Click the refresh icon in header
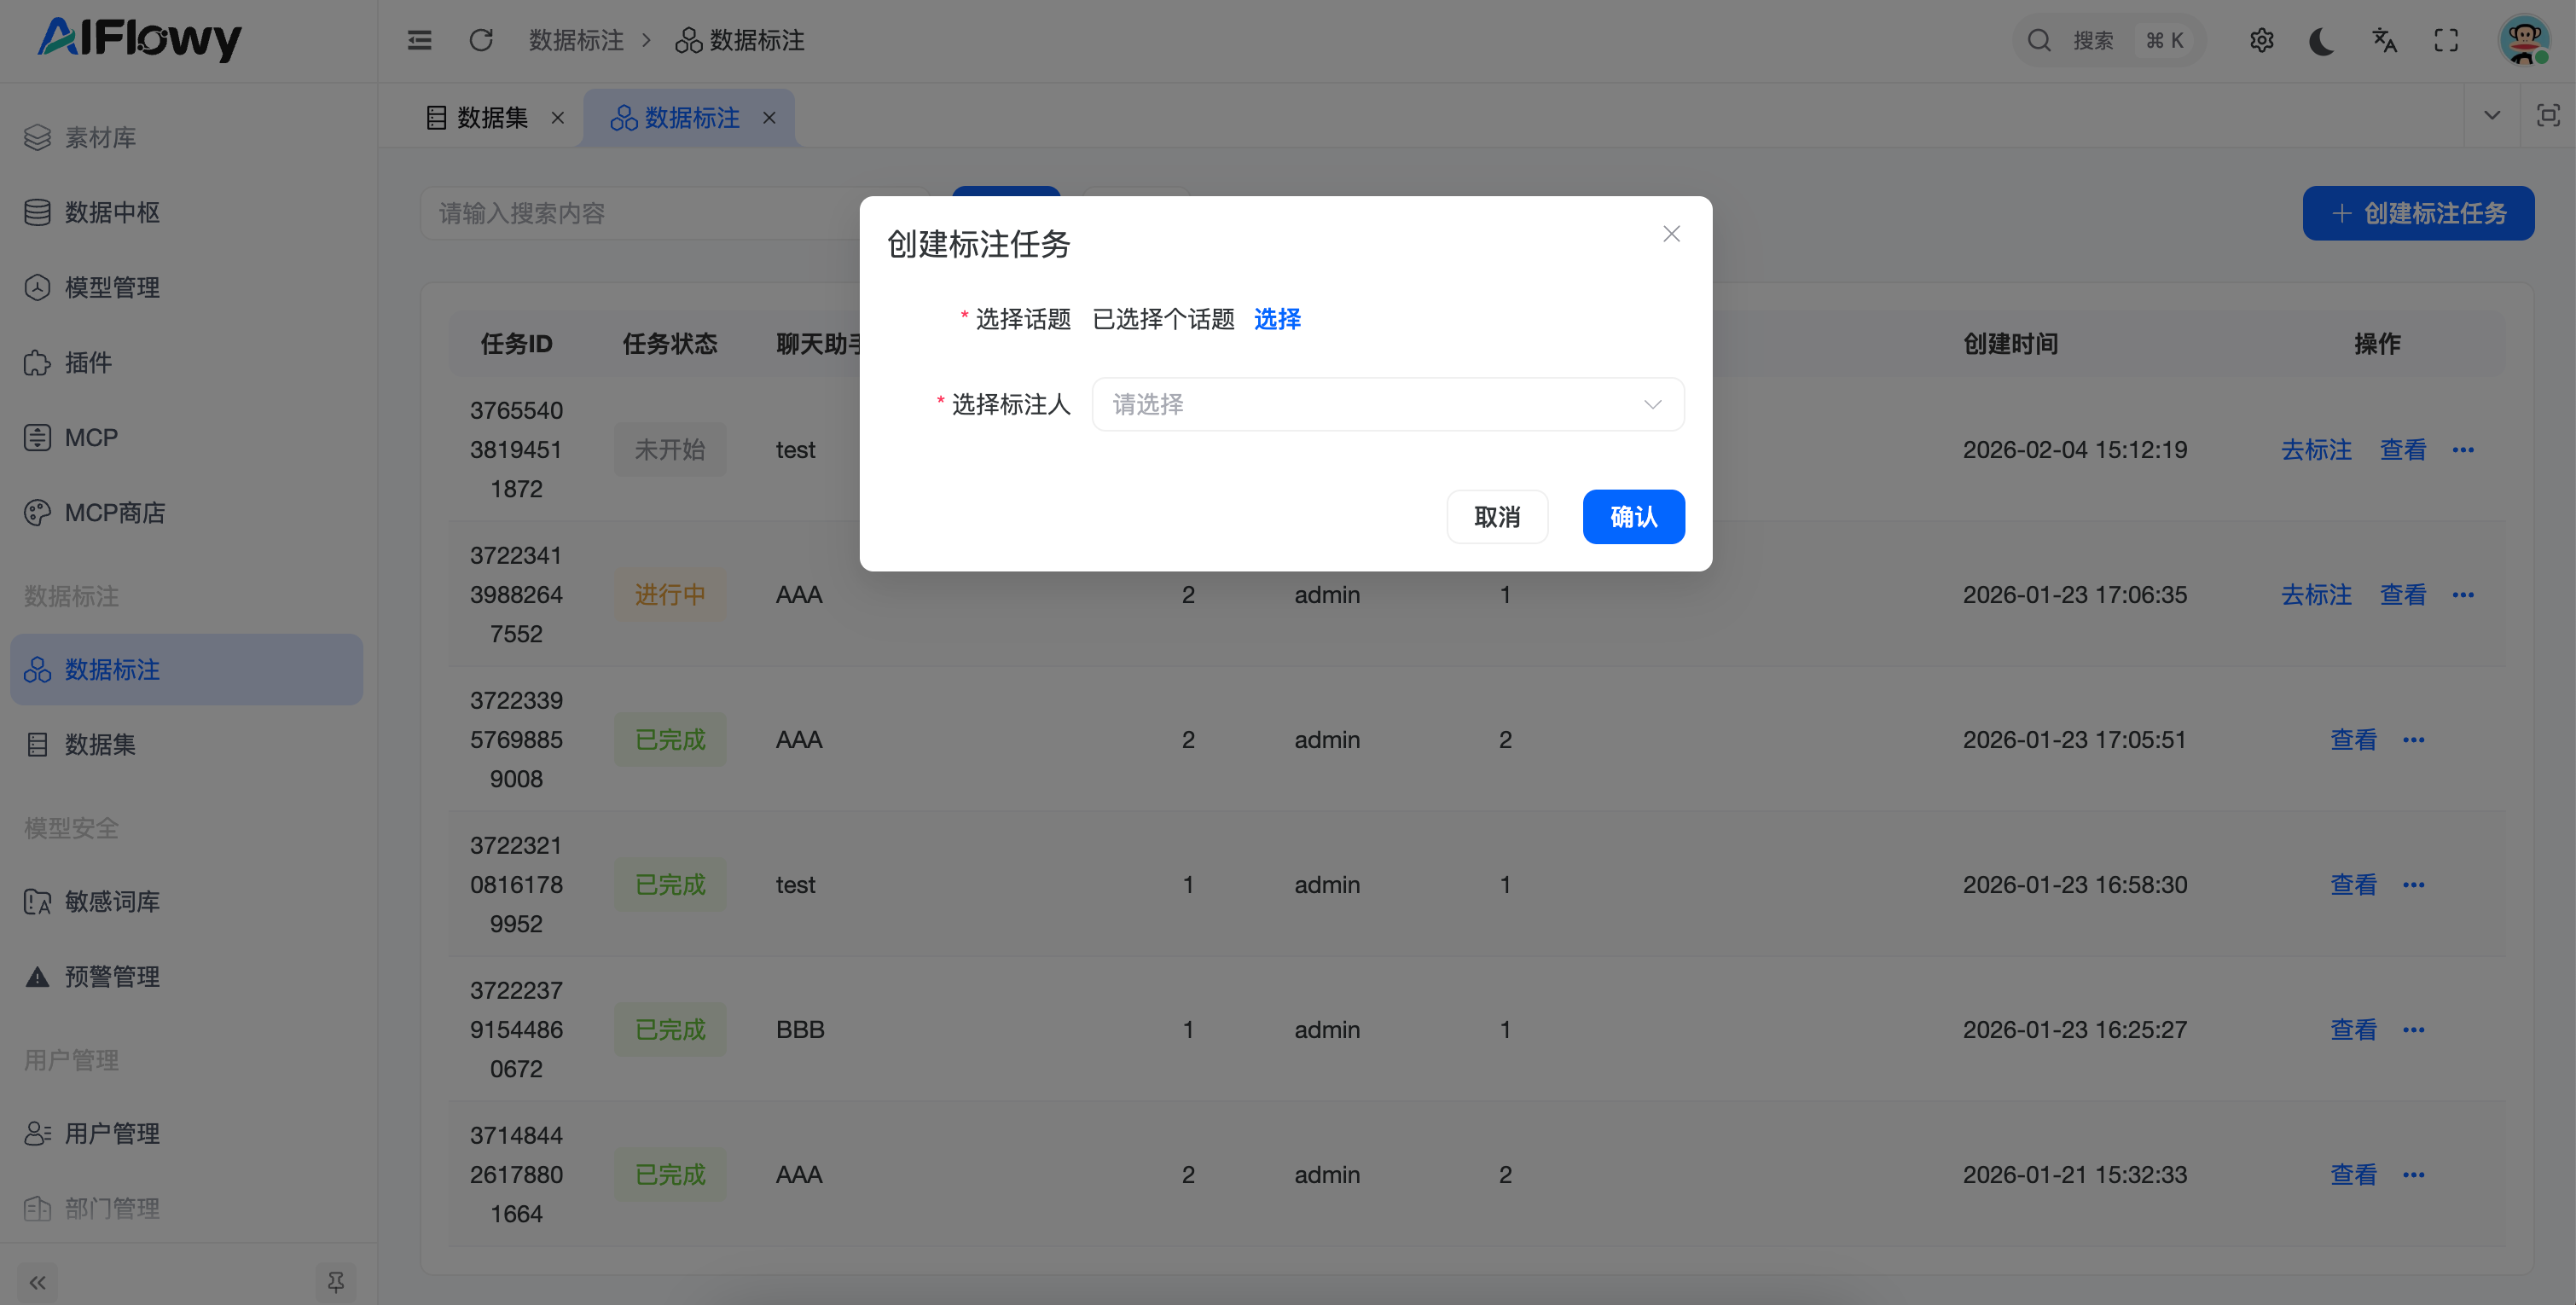Screen dimensions: 2576x1305 [x=481, y=41]
